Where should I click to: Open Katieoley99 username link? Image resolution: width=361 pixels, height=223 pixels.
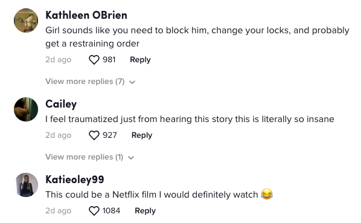tap(75, 179)
